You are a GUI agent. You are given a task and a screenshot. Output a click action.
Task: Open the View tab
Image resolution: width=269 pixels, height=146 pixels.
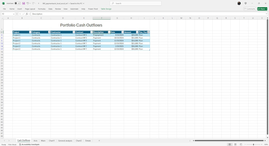point(65,9)
